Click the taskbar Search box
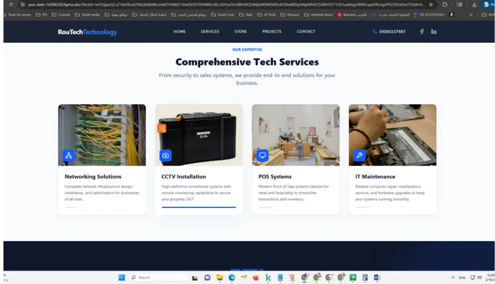This screenshot has height=284, width=495. [x=159, y=277]
